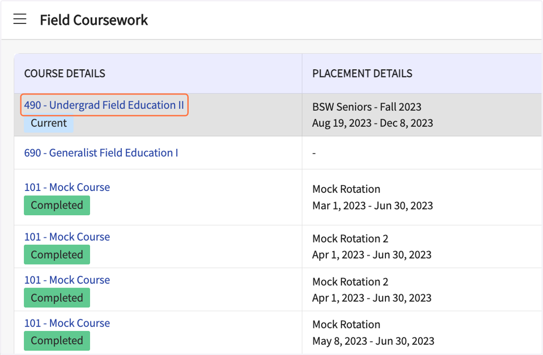Open 490 - Undergrad Field Education II course
The height and width of the screenshot is (355, 543).
click(104, 105)
